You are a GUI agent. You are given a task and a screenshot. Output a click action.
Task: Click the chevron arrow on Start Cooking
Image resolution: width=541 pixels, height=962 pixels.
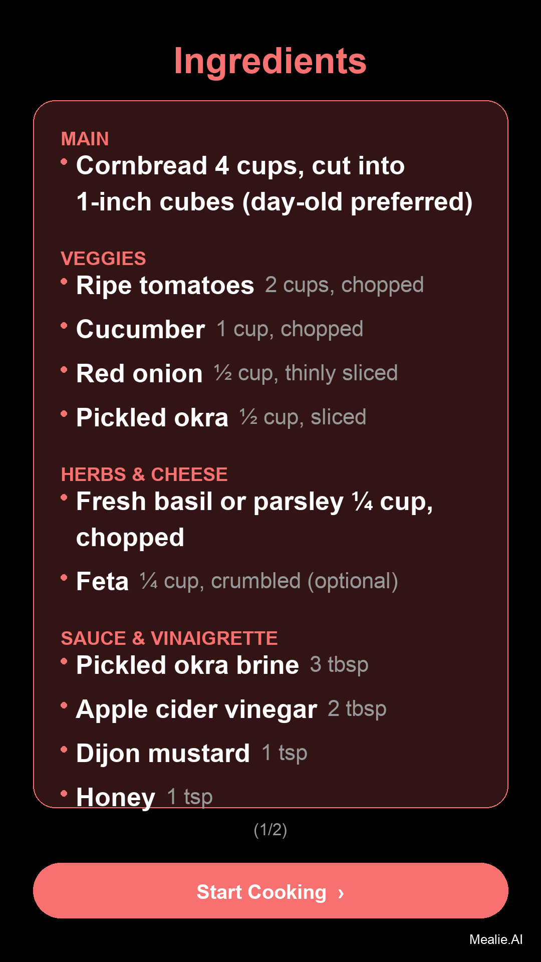click(x=341, y=893)
